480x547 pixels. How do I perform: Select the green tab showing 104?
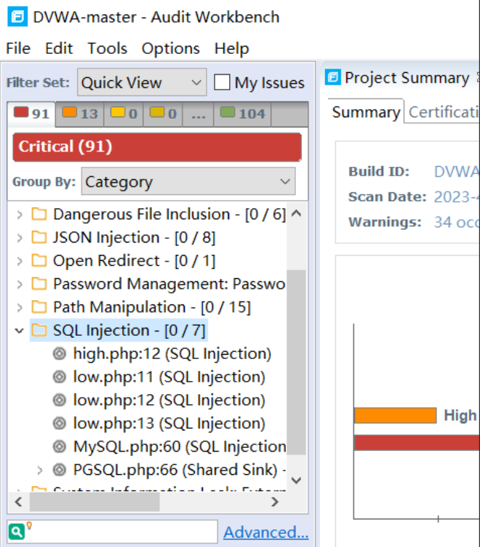pyautogui.click(x=242, y=114)
